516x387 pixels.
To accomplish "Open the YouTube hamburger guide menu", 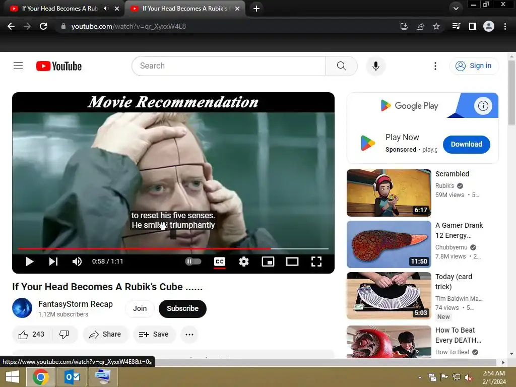I will pyautogui.click(x=18, y=66).
